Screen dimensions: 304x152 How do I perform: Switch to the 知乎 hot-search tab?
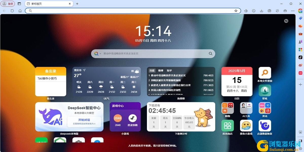click(169, 71)
